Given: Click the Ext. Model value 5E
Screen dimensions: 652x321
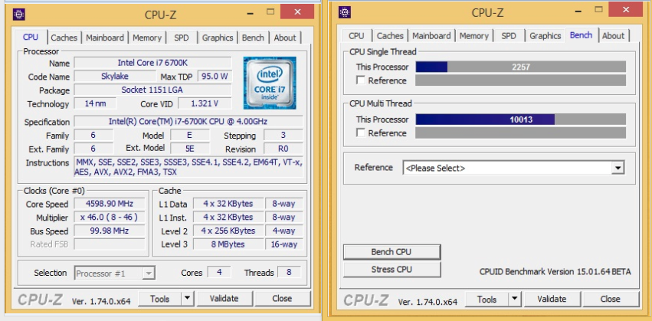Looking at the screenshot, I should point(190,149).
